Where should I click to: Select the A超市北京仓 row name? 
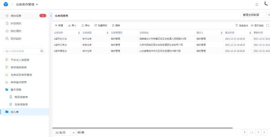[x=60, y=45]
